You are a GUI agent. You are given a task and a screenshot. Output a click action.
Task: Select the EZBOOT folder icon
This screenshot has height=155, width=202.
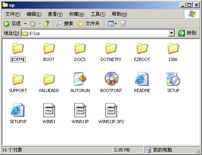pyautogui.click(x=142, y=48)
